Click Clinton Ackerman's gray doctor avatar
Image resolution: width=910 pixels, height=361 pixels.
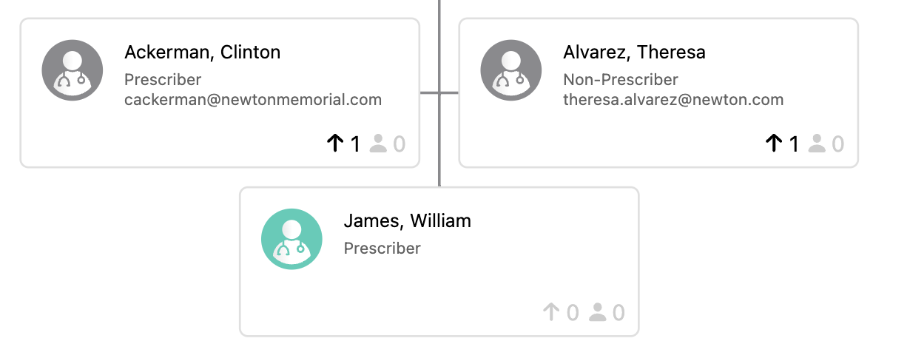pyautogui.click(x=73, y=70)
